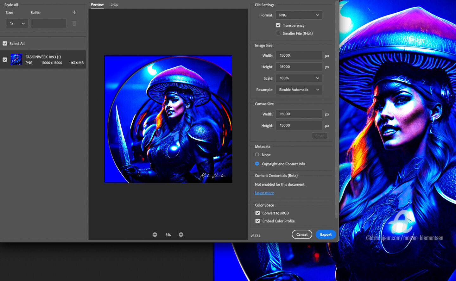
Task: Expand the Scale 100% dropdown
Action: (299, 78)
